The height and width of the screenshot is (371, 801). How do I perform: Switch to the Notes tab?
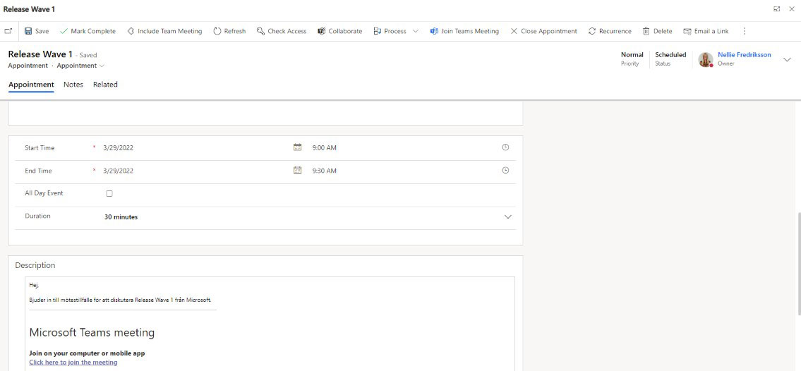click(73, 85)
